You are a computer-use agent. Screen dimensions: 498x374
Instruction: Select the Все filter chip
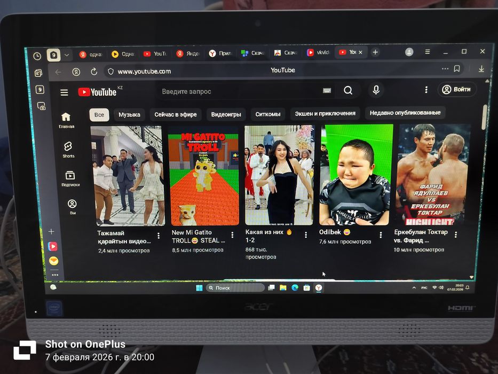pyautogui.click(x=99, y=114)
